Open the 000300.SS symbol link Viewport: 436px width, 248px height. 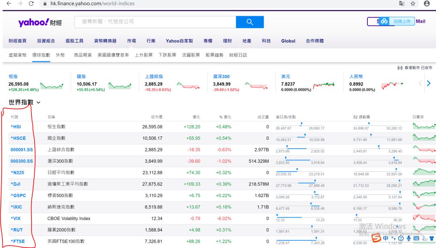coord(22,161)
